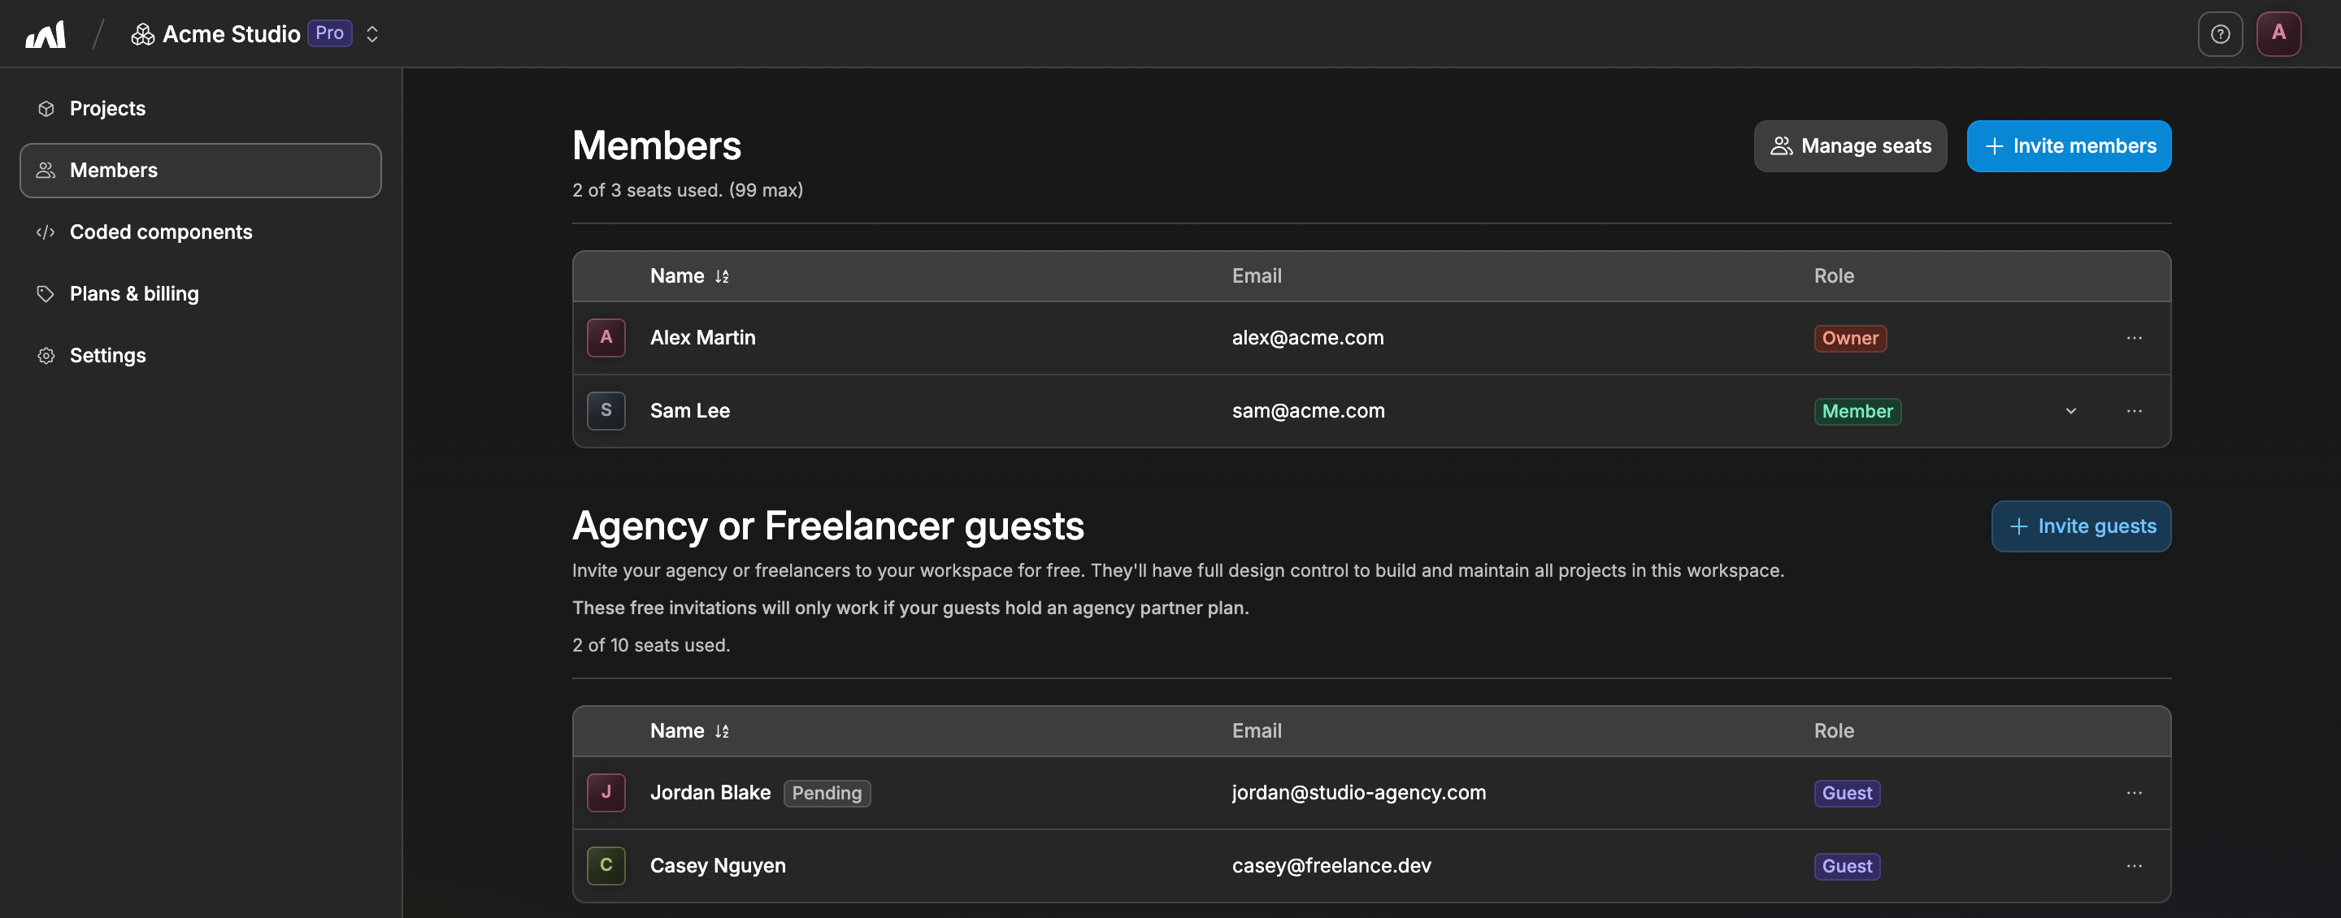Select Members in sidebar

click(200, 171)
